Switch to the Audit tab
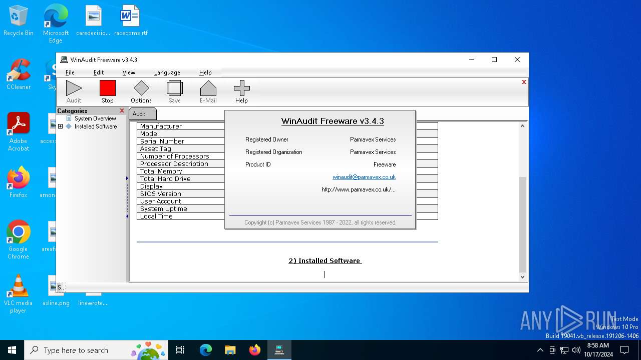Screen dimensions: 641x360 tap(143, 113)
